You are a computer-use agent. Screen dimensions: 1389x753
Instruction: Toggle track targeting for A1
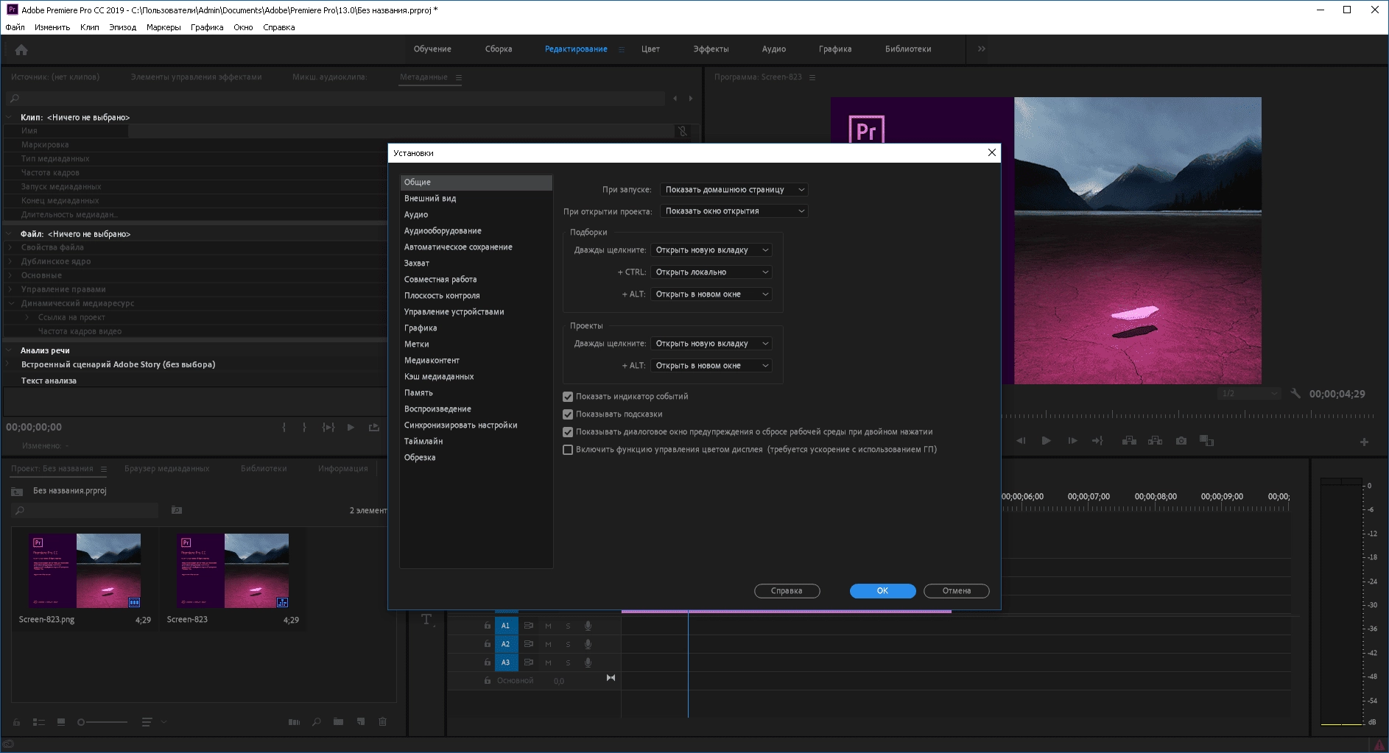pyautogui.click(x=506, y=626)
